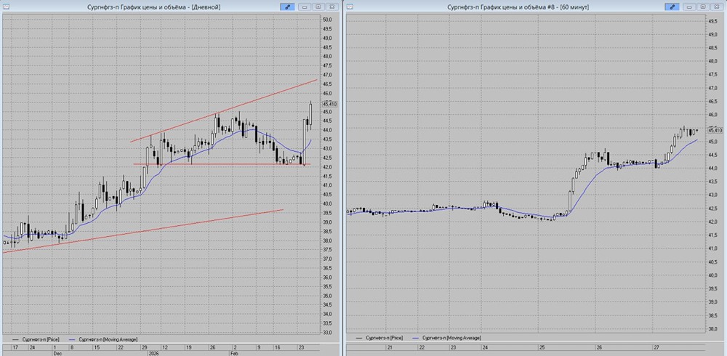Screen dimensions: 727x356
Task: Click the 49,5 price level on the 60-minute price scale
Action: [713, 21]
